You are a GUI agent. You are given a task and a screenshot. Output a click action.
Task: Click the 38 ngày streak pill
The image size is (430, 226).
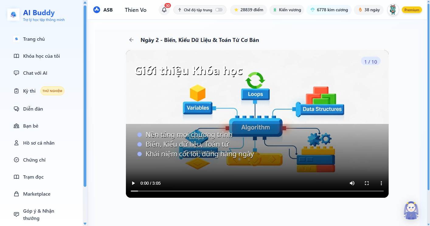click(x=369, y=10)
